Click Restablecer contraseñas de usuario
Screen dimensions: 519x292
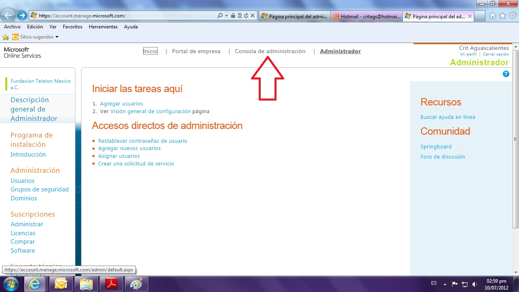pos(143,141)
